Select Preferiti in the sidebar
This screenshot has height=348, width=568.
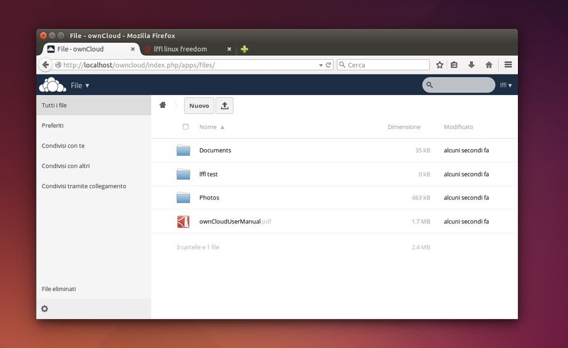tap(53, 126)
